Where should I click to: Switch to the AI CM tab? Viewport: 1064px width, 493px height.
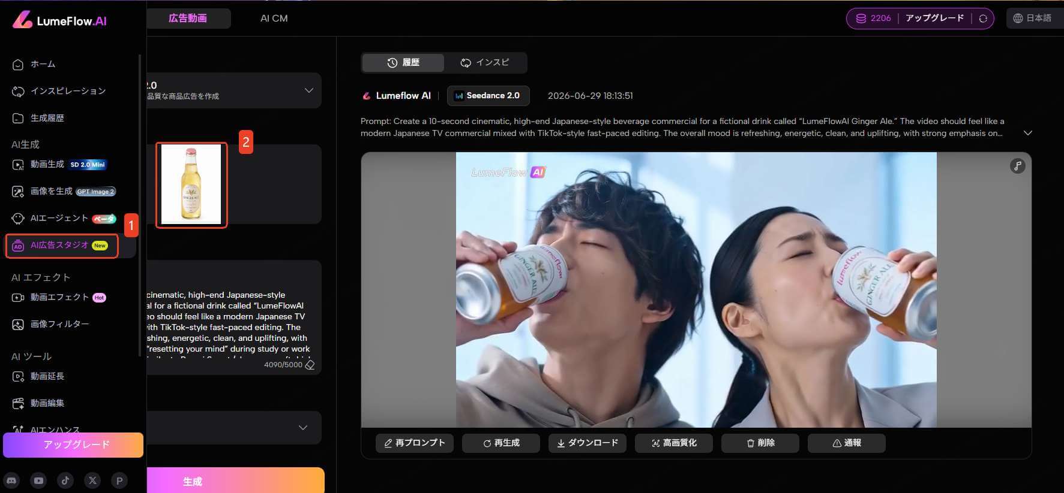click(x=274, y=19)
